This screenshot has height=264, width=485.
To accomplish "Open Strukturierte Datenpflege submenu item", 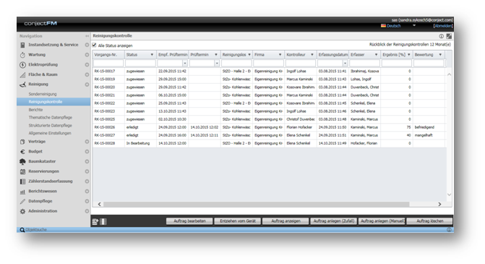I will click(x=50, y=126).
